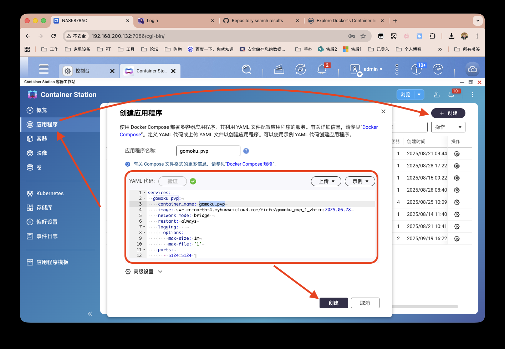The image size is (505, 349).
Task: Open the Kubernetes panel
Action: (49, 193)
